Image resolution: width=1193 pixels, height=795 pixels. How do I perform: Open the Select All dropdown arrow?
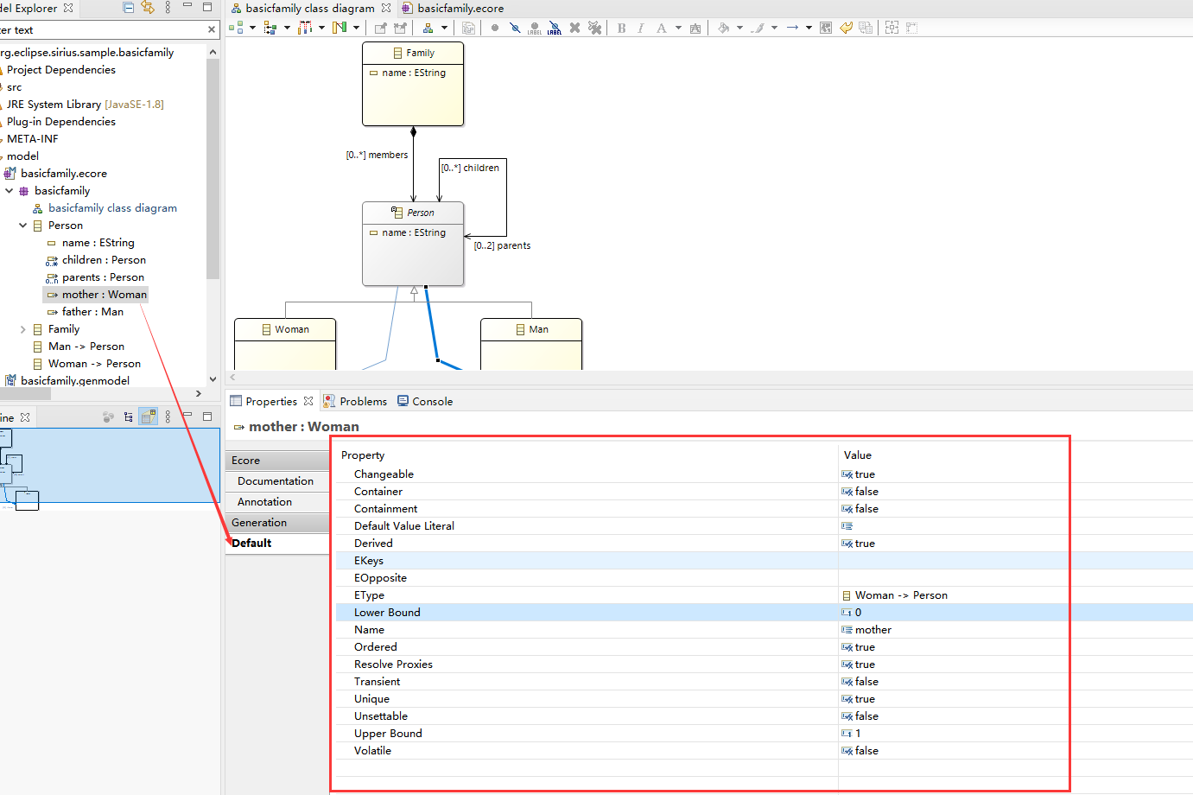287,28
